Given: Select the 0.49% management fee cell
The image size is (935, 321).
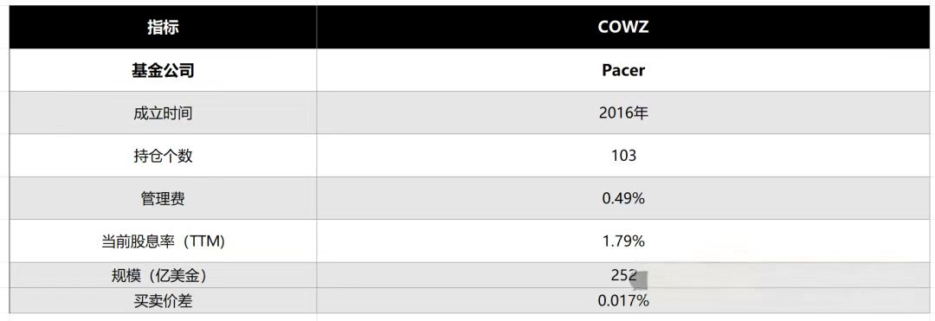Looking at the screenshot, I should tap(623, 199).
